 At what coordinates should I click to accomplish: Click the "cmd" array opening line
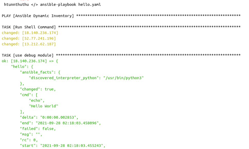tap(29, 95)
